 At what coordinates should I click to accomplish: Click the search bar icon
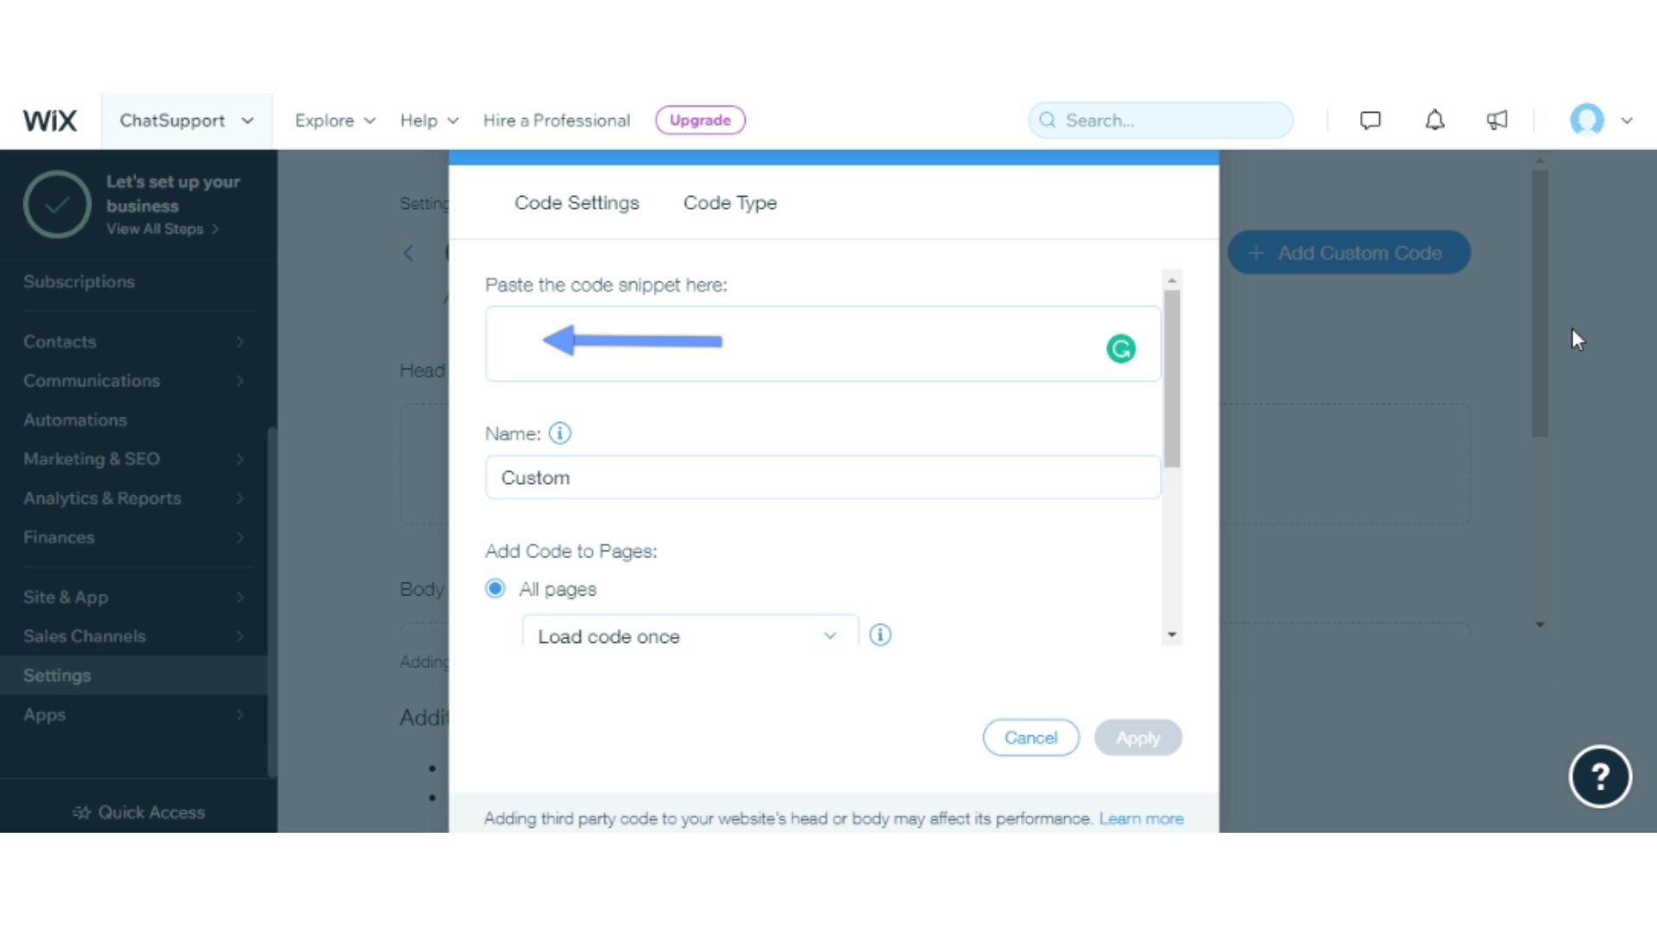1045,121
